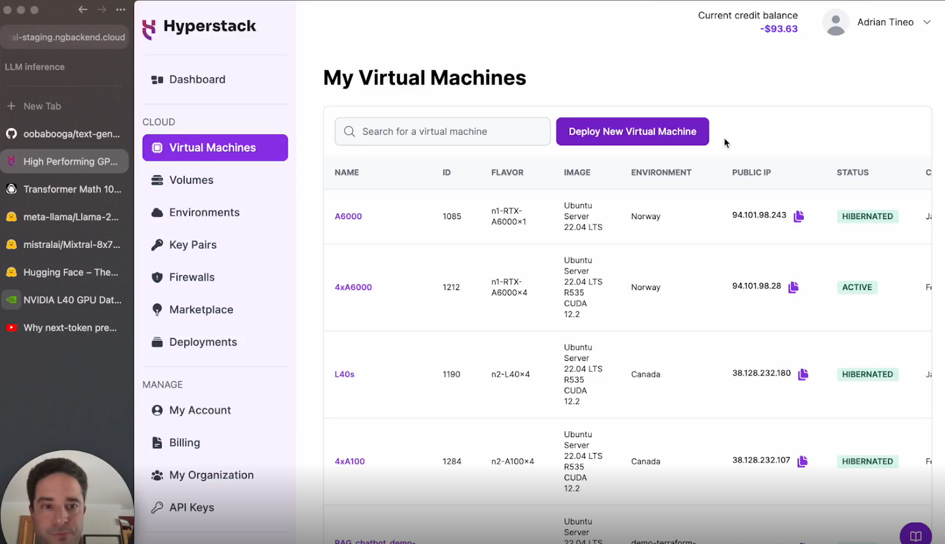
Task: Switch to High Performing GP... tab
Action: point(65,161)
